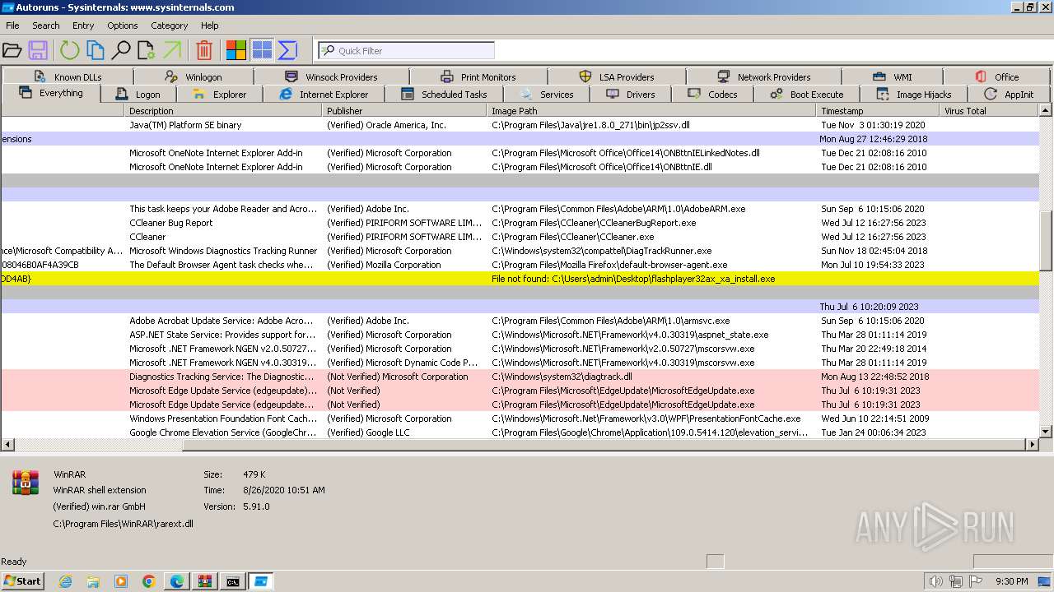
Task: Select the Diagnostics Tracking Service row
Action: [x=520, y=377]
